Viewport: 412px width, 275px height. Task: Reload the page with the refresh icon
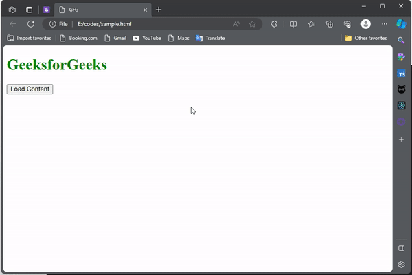pyautogui.click(x=31, y=24)
